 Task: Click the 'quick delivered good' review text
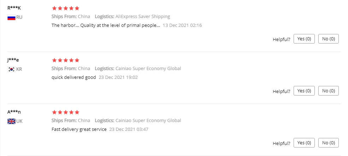click(73, 77)
